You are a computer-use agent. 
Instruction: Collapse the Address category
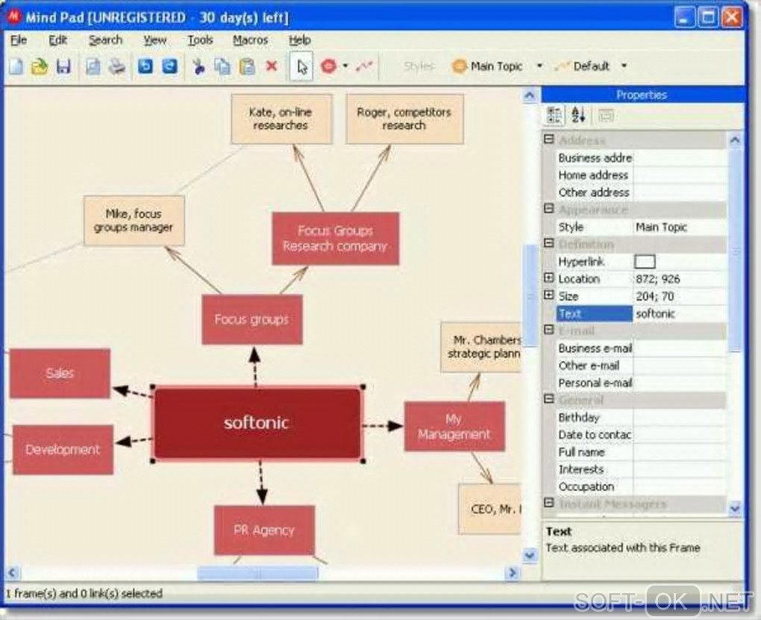click(x=549, y=140)
